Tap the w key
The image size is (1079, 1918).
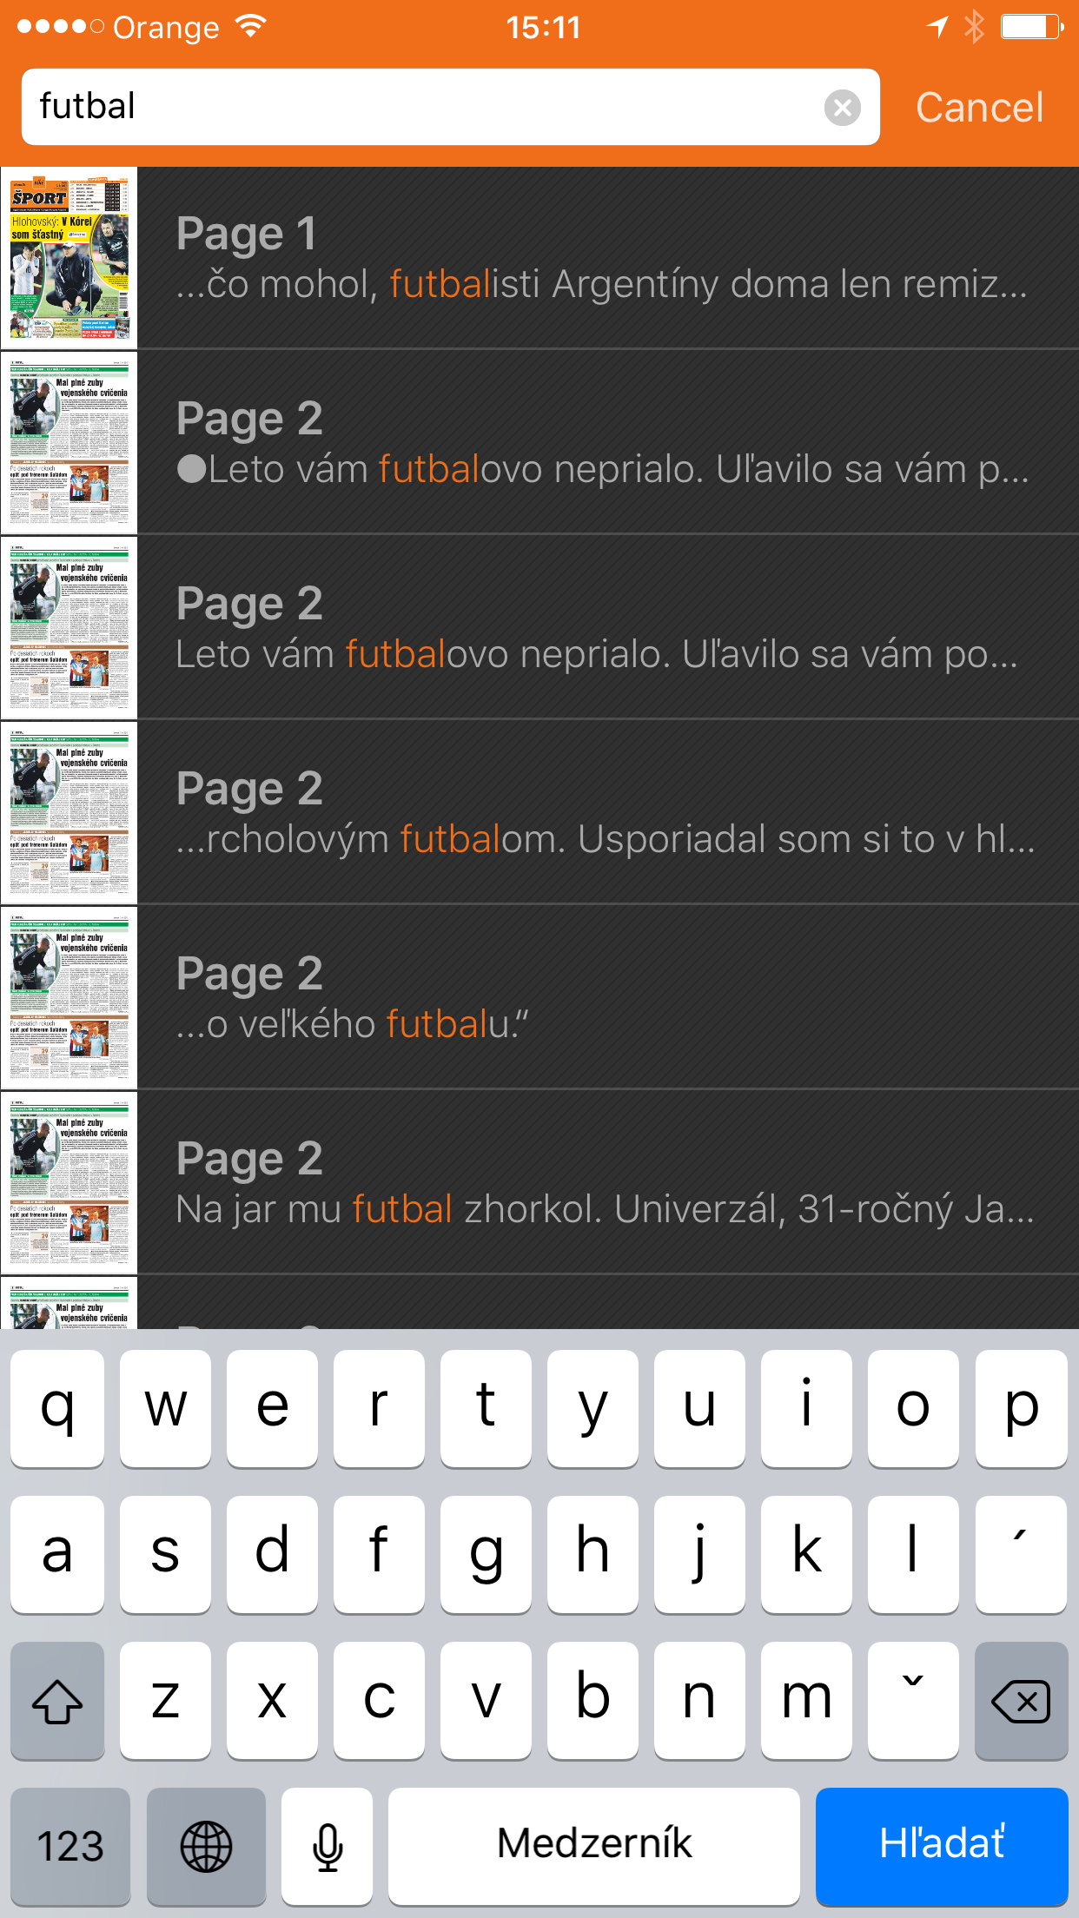pyautogui.click(x=165, y=1408)
